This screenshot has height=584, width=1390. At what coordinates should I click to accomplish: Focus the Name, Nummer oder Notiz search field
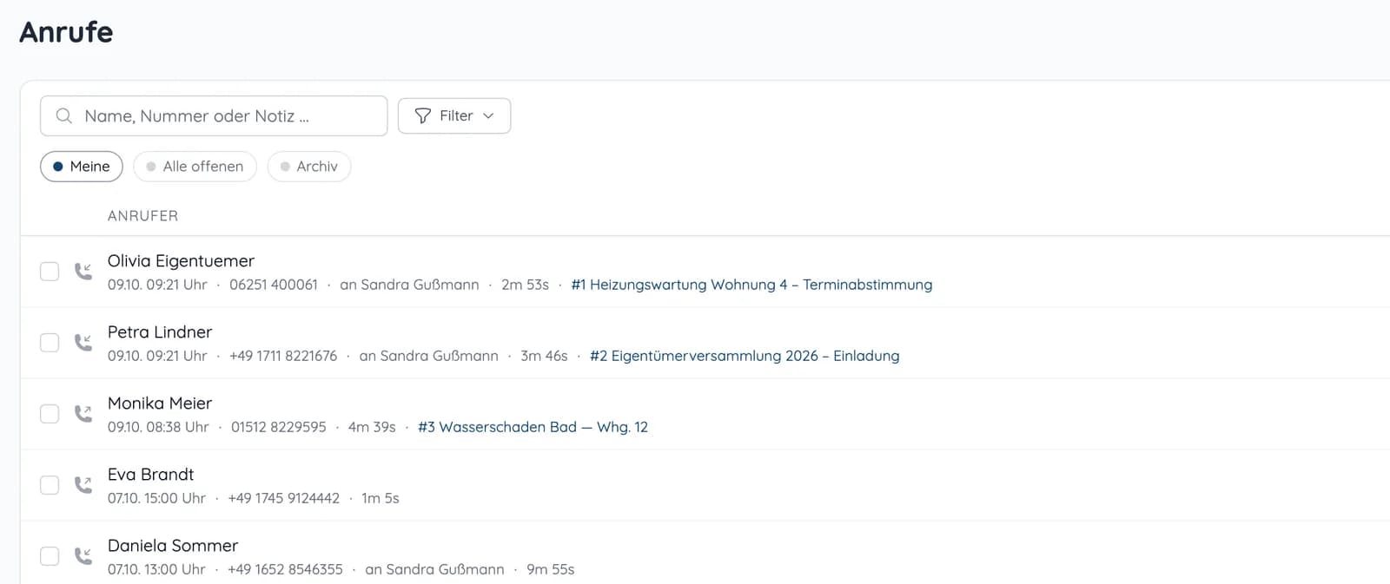point(214,115)
